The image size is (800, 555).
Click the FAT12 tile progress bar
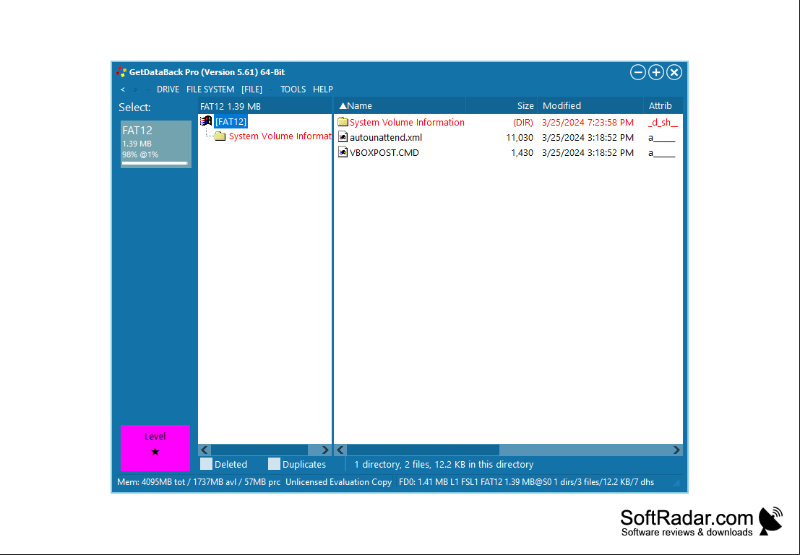click(x=155, y=163)
